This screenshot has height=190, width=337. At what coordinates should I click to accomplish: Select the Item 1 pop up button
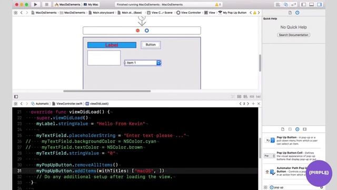(143, 63)
